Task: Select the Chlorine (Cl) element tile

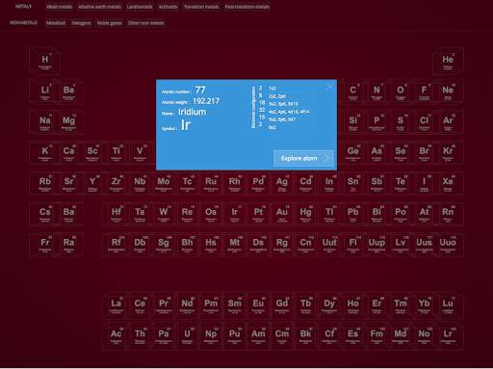Action: 425,121
